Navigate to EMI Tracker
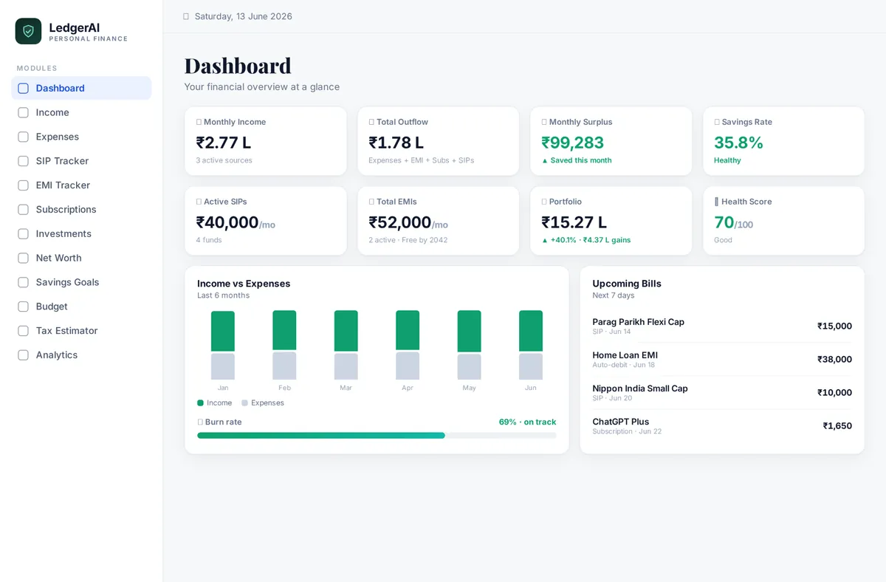This screenshot has height=582, width=886. click(81, 185)
